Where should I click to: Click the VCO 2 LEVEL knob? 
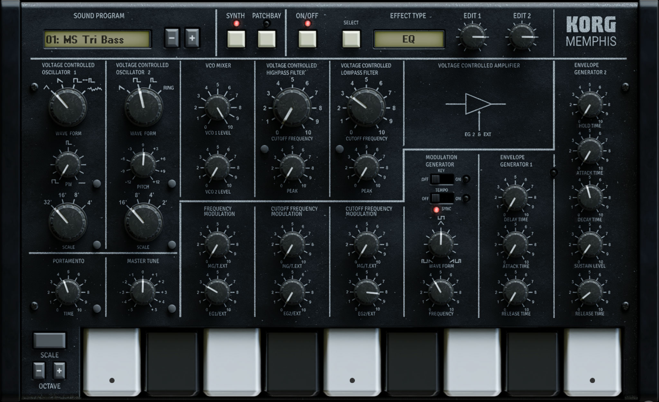coord(218,167)
